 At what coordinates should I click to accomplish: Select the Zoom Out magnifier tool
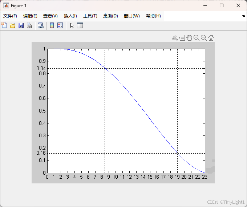point(204,38)
